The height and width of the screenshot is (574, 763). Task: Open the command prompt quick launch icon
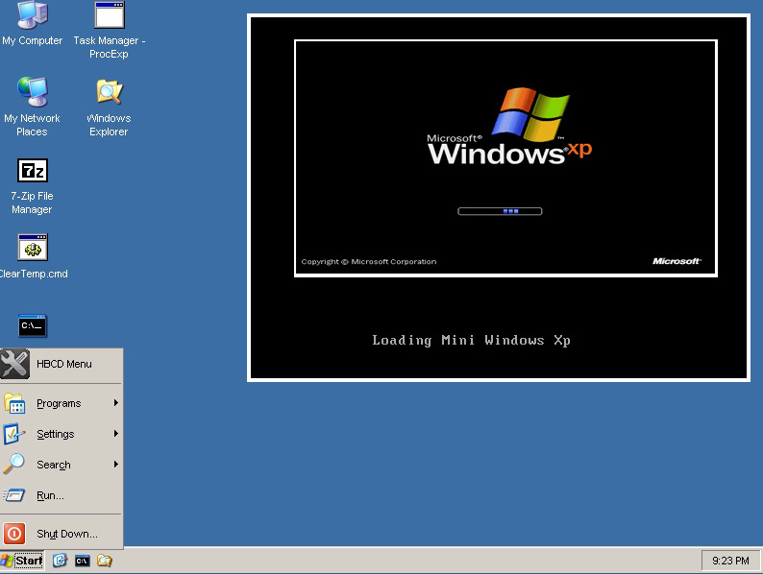pyautogui.click(x=83, y=561)
